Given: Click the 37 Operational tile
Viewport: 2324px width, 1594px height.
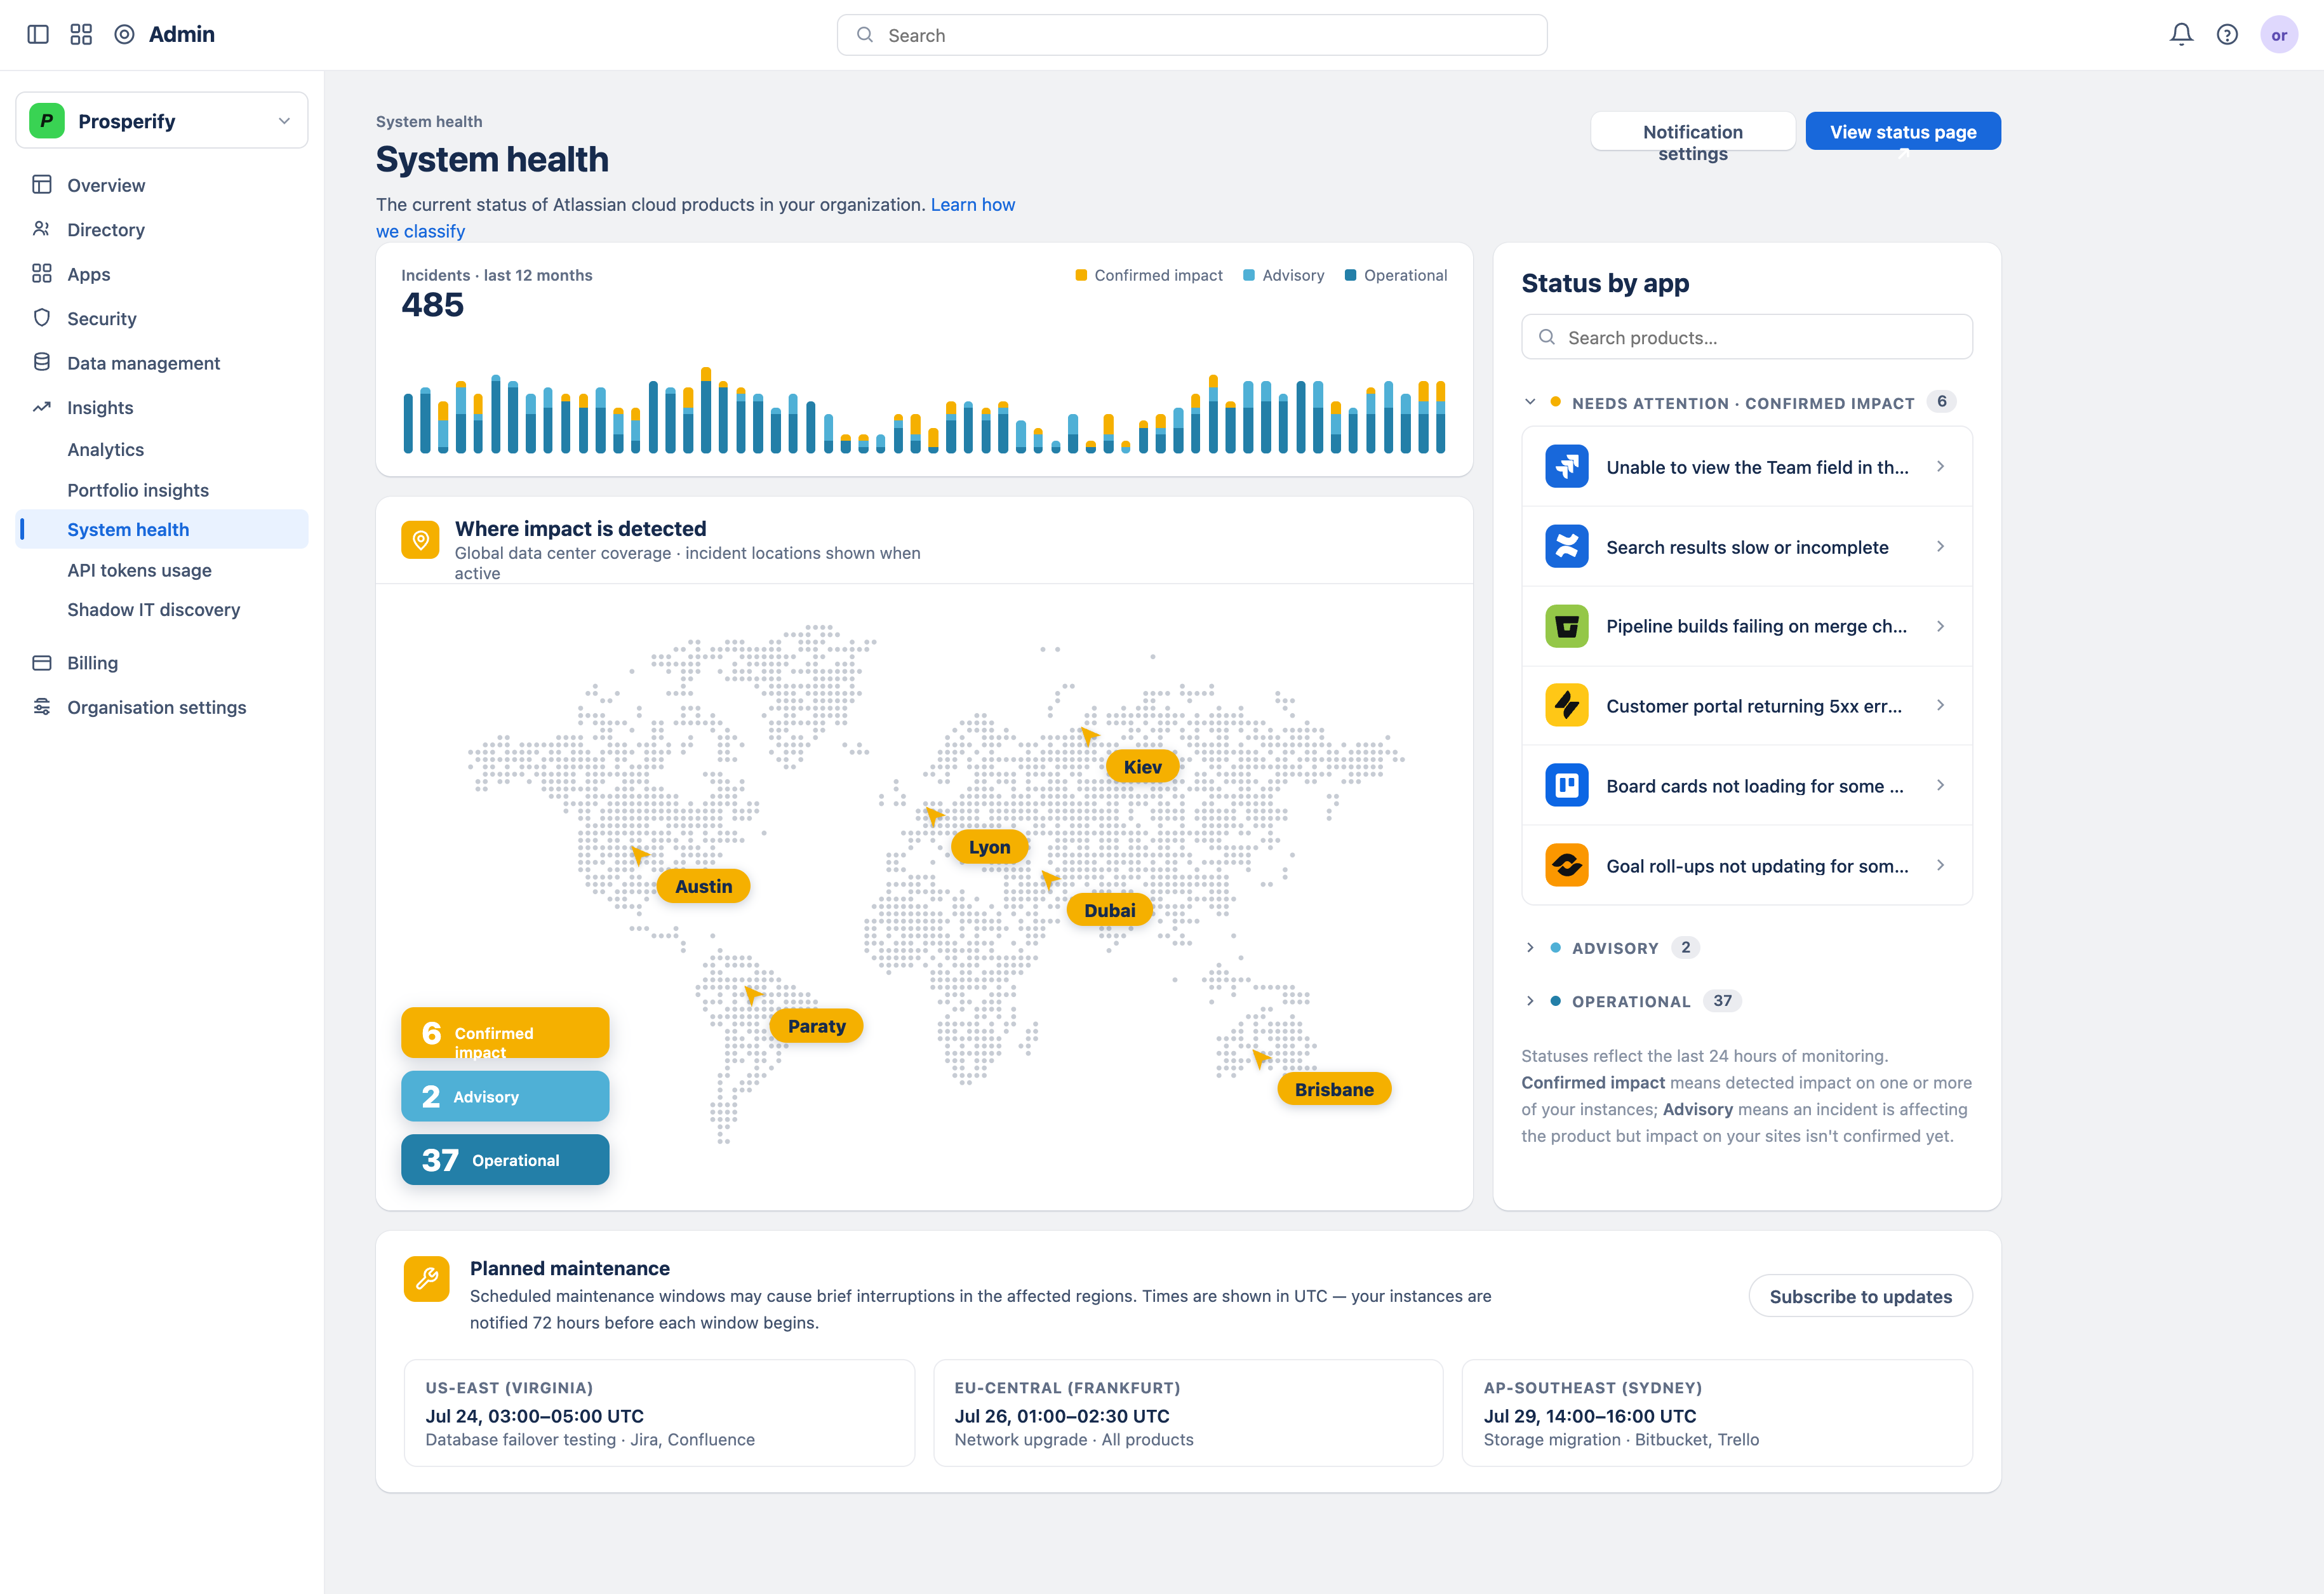Looking at the screenshot, I should point(505,1159).
